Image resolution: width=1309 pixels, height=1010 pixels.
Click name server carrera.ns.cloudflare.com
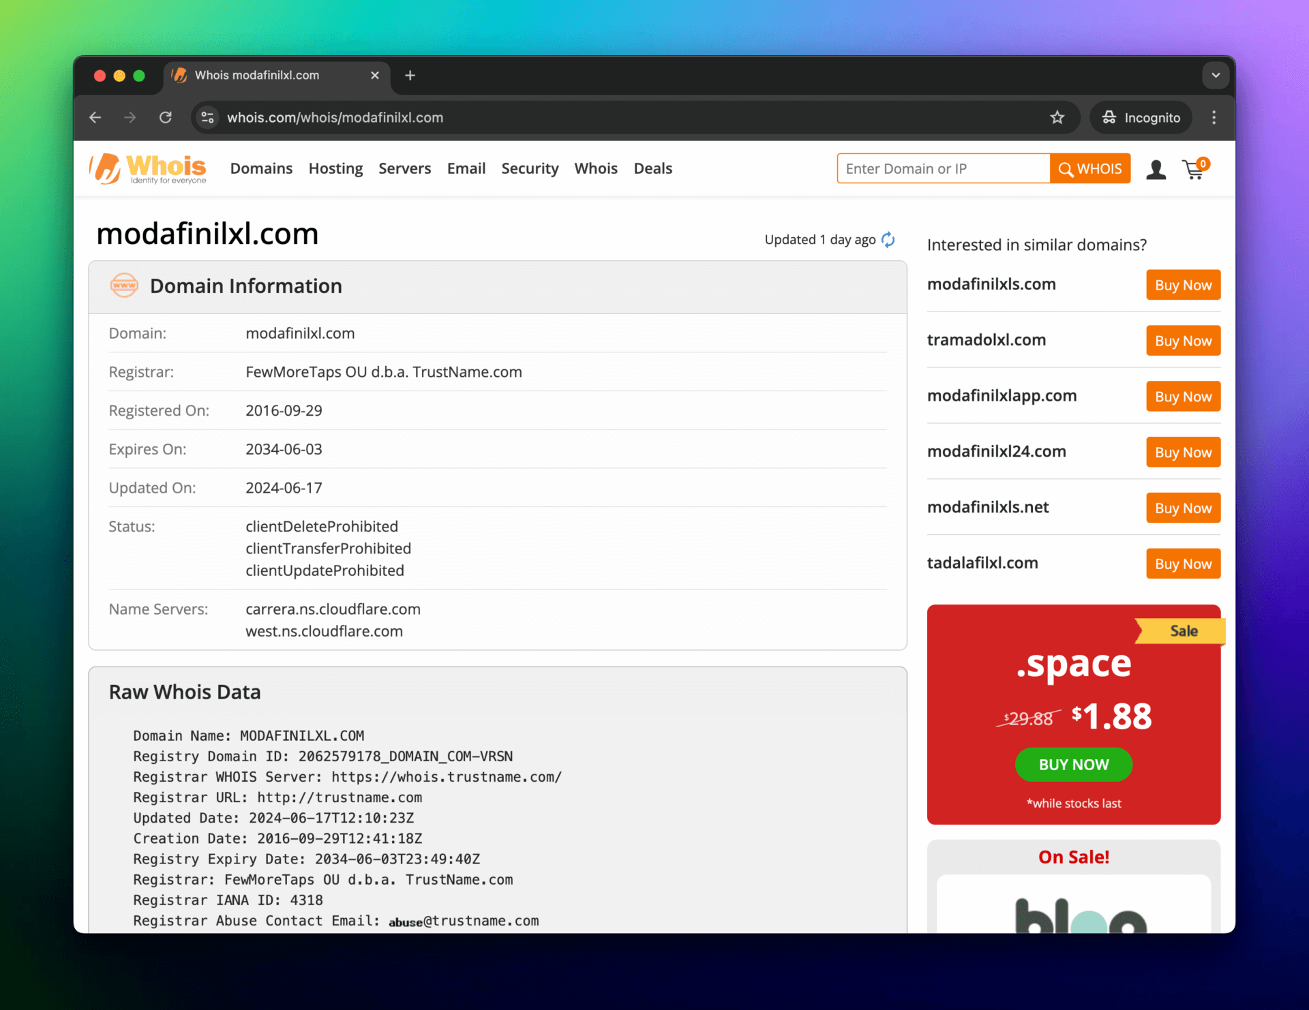[x=333, y=609]
